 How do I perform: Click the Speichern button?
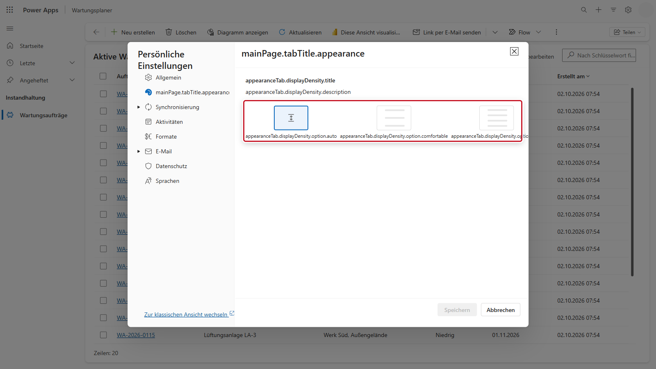pos(457,310)
